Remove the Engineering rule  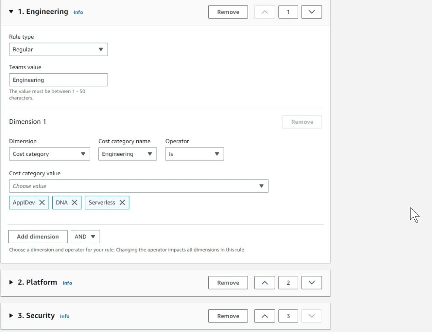[228, 12]
